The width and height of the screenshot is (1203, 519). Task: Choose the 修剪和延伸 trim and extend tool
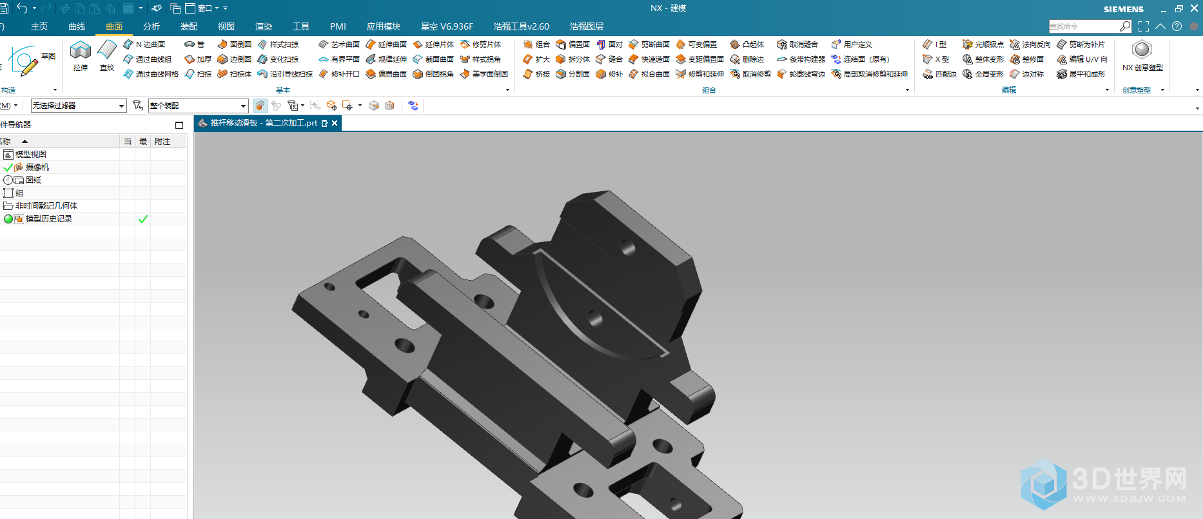699,74
